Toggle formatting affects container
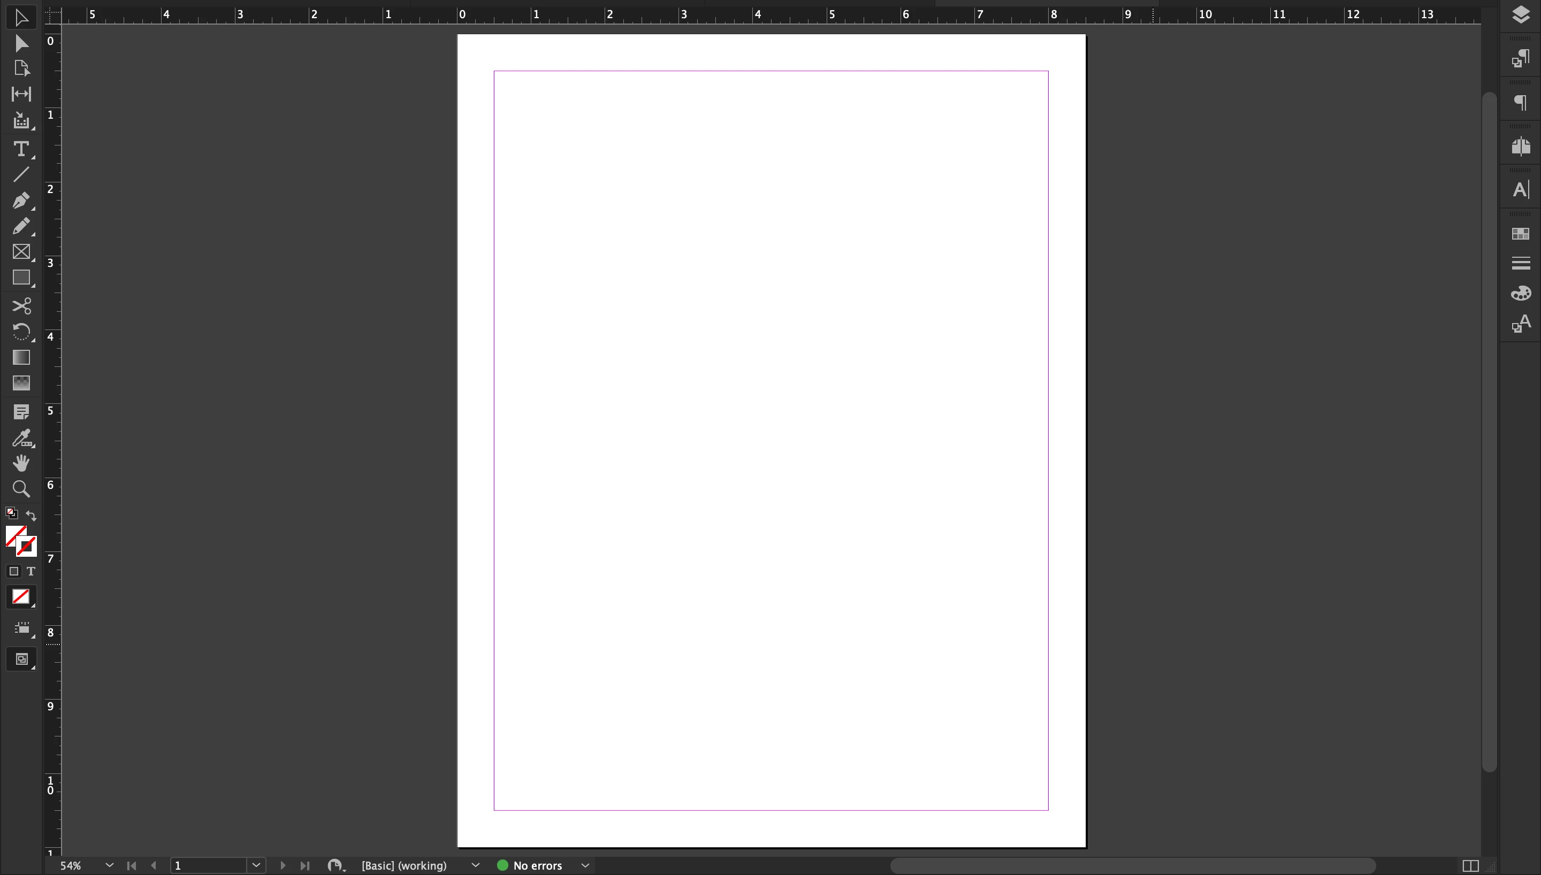 [x=14, y=572]
